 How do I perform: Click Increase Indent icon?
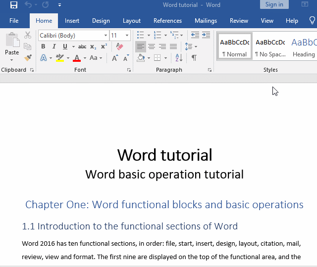coord(206,35)
